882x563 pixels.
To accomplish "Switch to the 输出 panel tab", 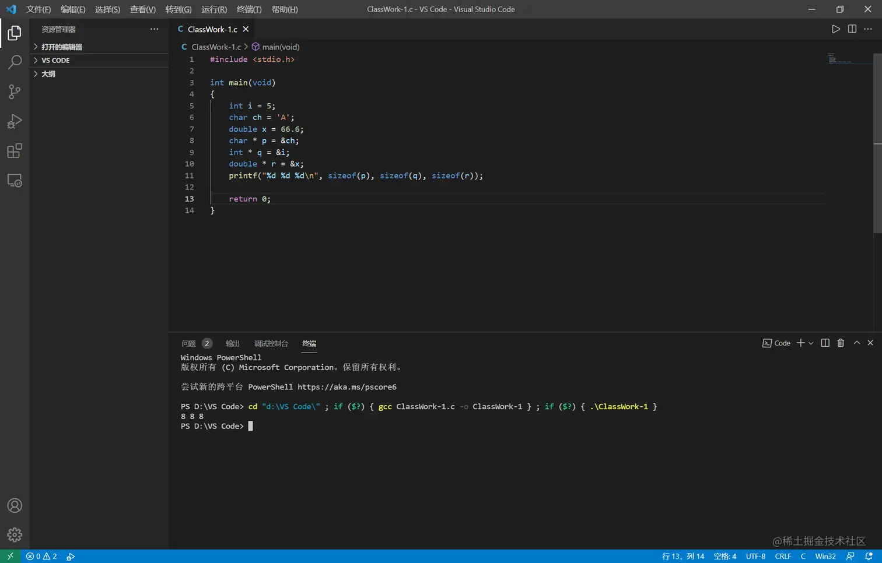I will click(x=233, y=343).
